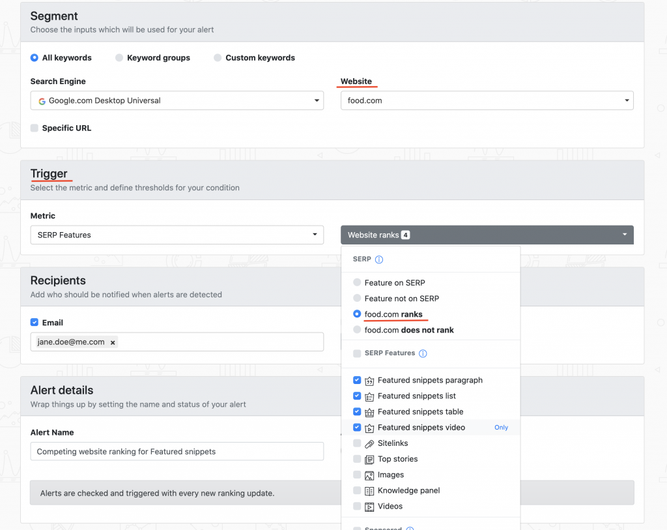Click the Featured snippets paragraph label
The height and width of the screenshot is (530, 667).
click(430, 380)
